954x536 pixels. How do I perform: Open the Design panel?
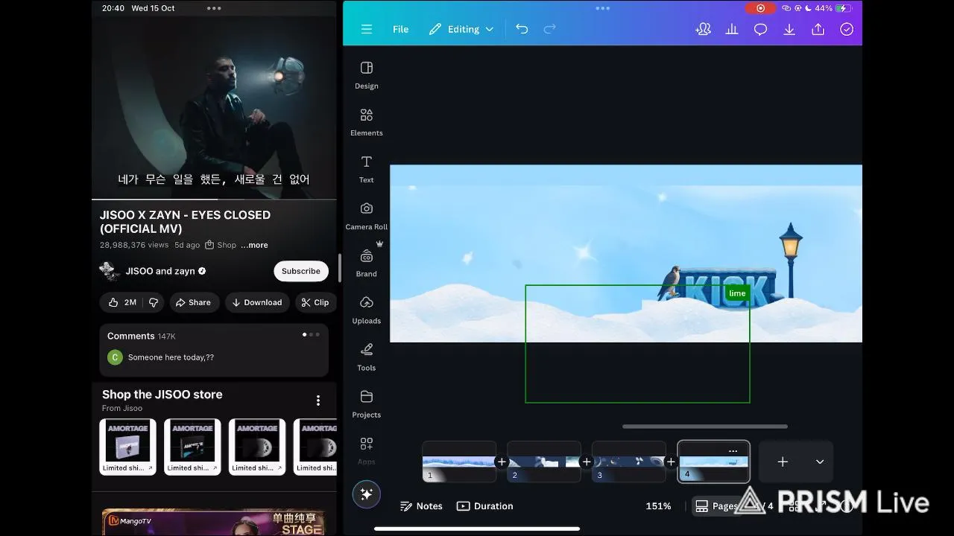366,75
